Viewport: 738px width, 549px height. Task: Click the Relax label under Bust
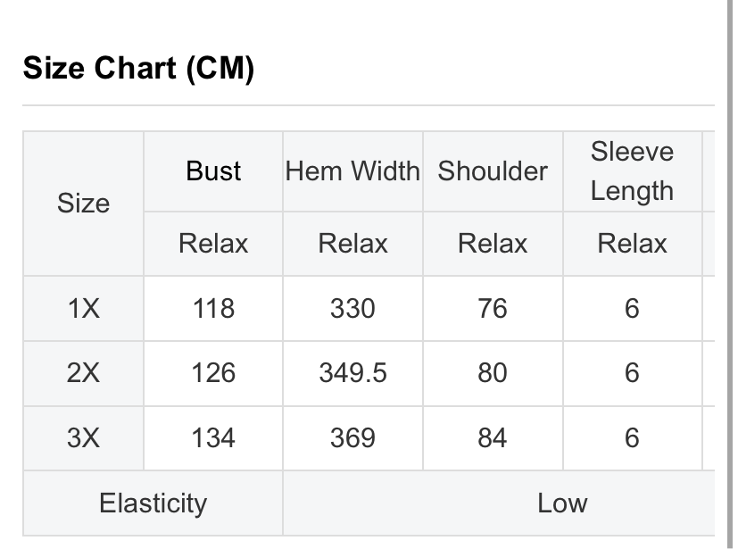[213, 244]
